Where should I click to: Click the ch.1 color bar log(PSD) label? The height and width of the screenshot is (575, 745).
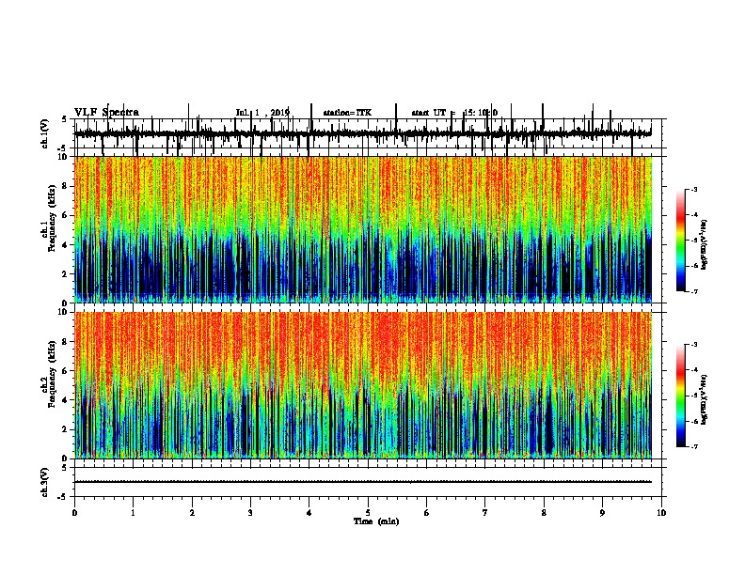tap(705, 245)
